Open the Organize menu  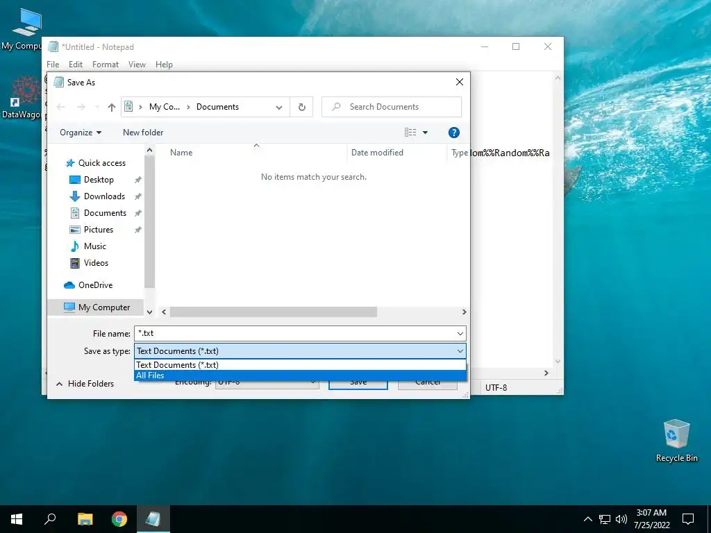tap(81, 133)
